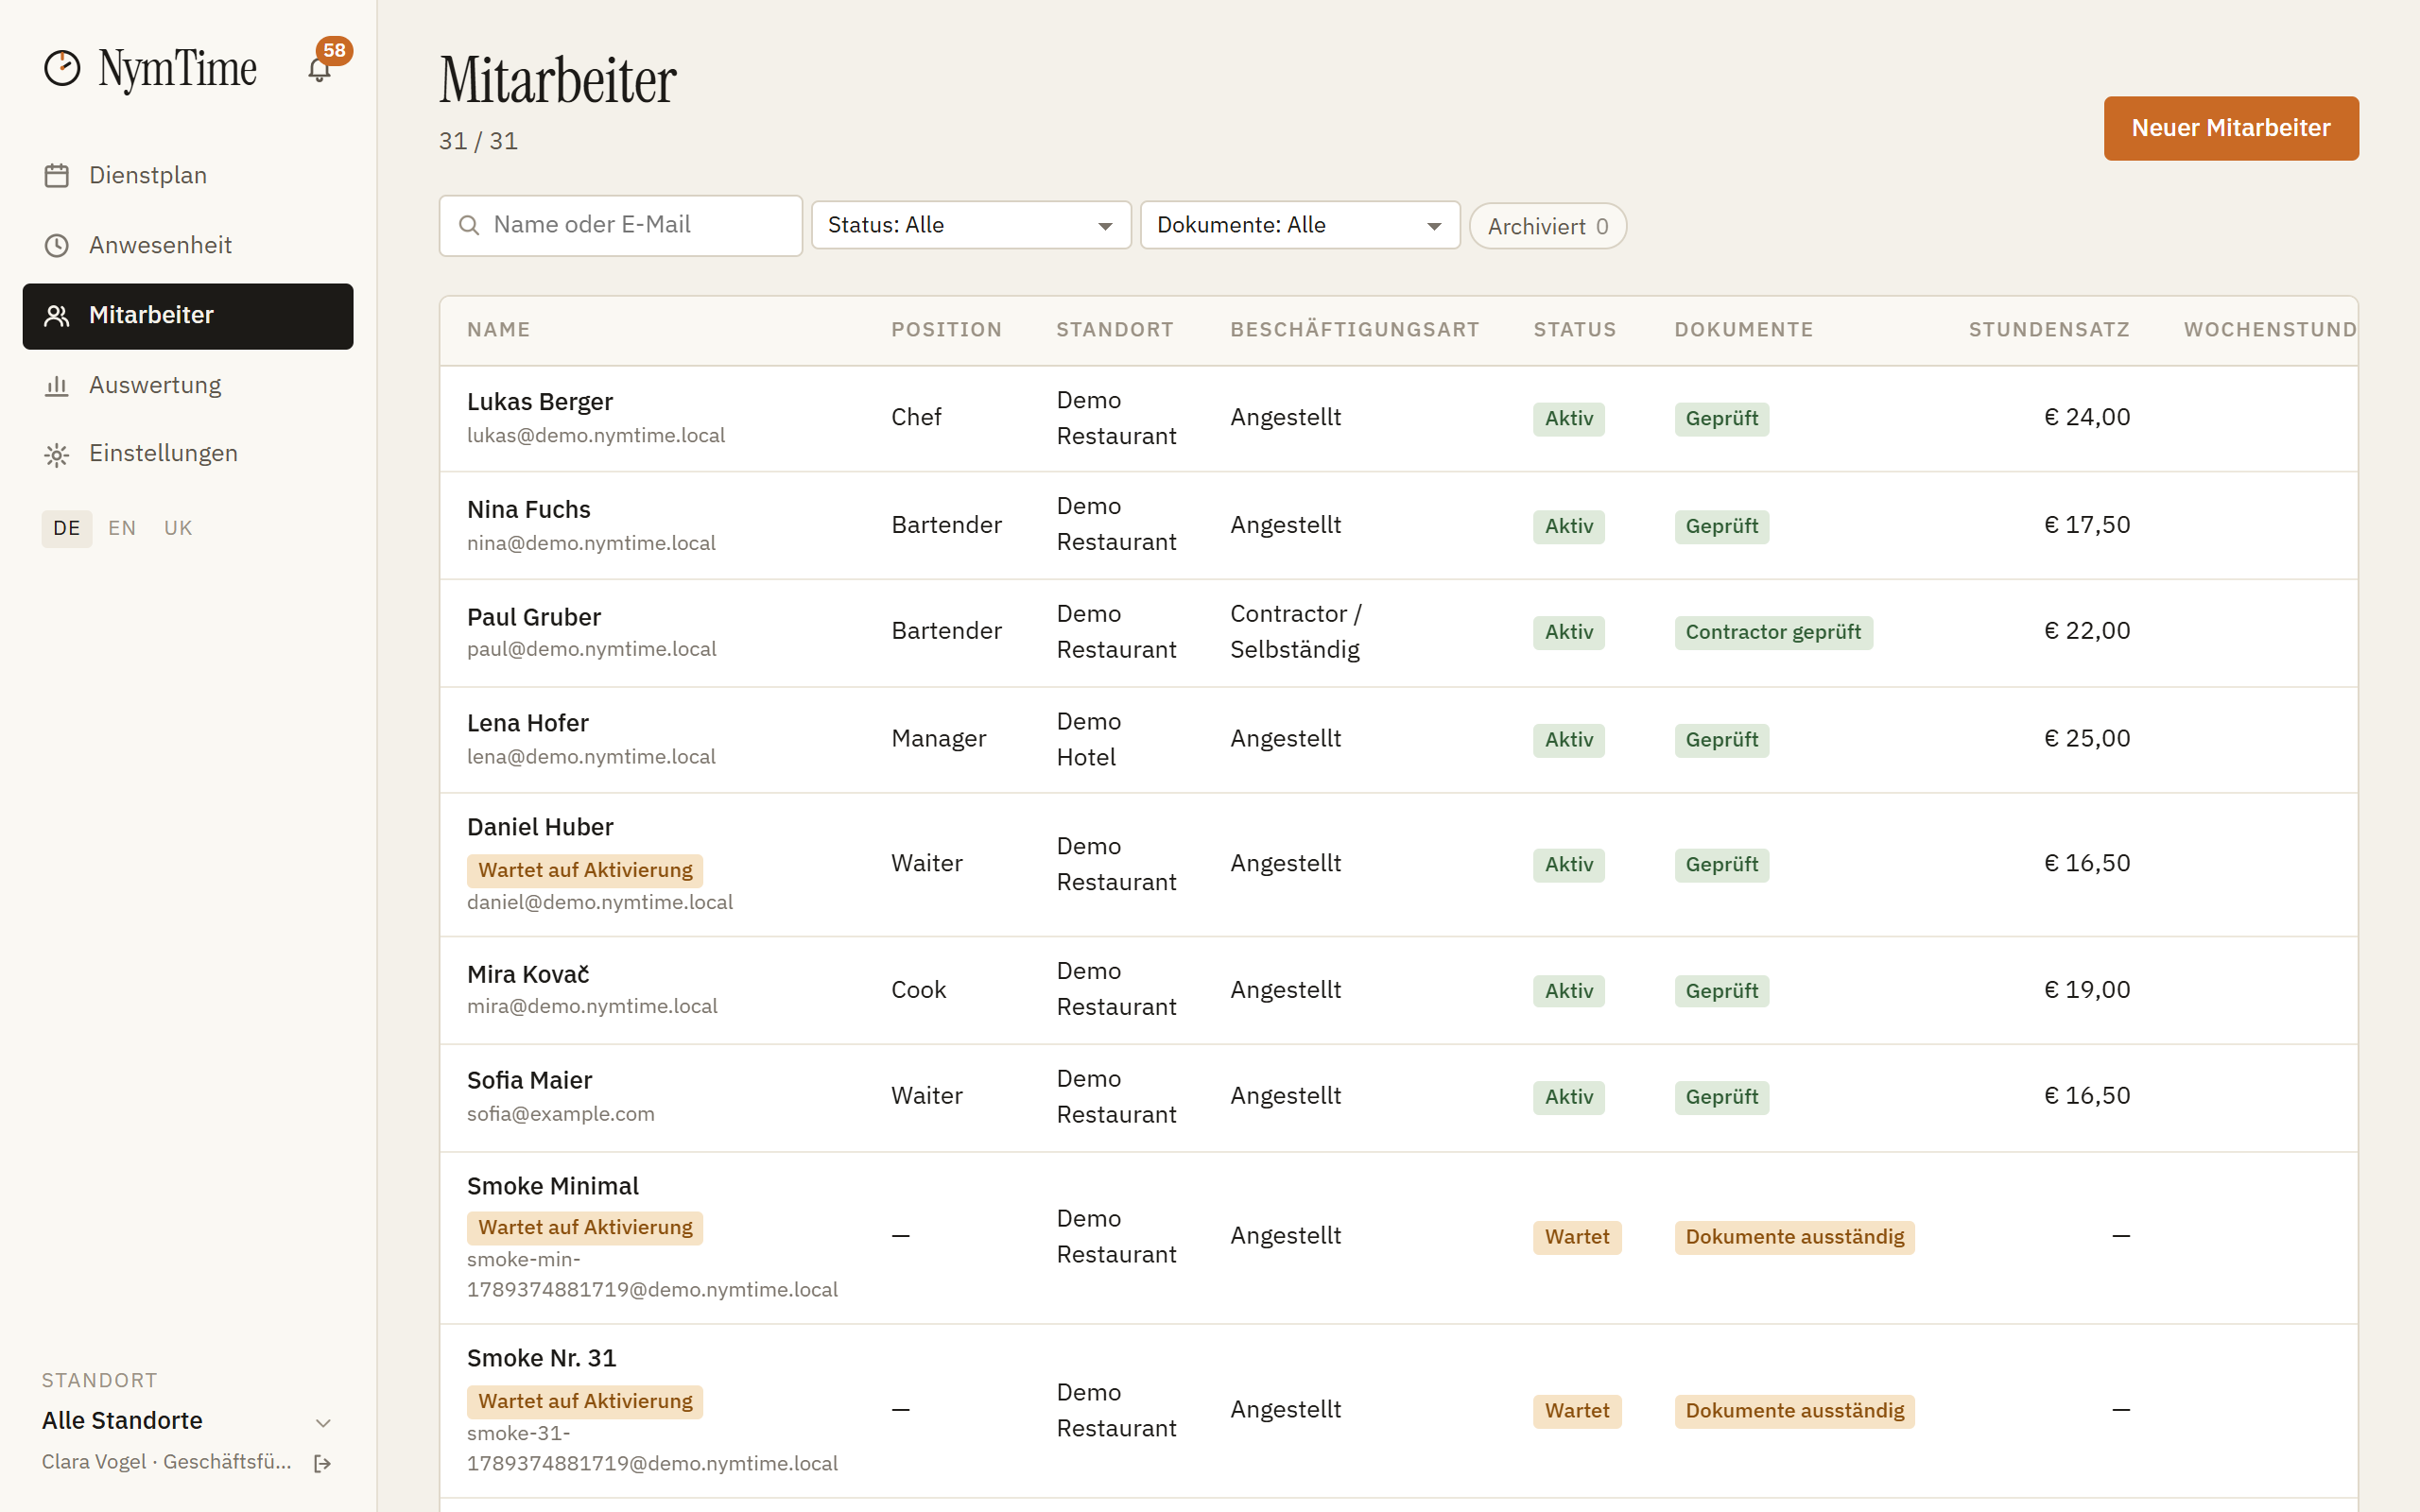Click the Standort column header
The image size is (2420, 1512).
click(x=1115, y=330)
